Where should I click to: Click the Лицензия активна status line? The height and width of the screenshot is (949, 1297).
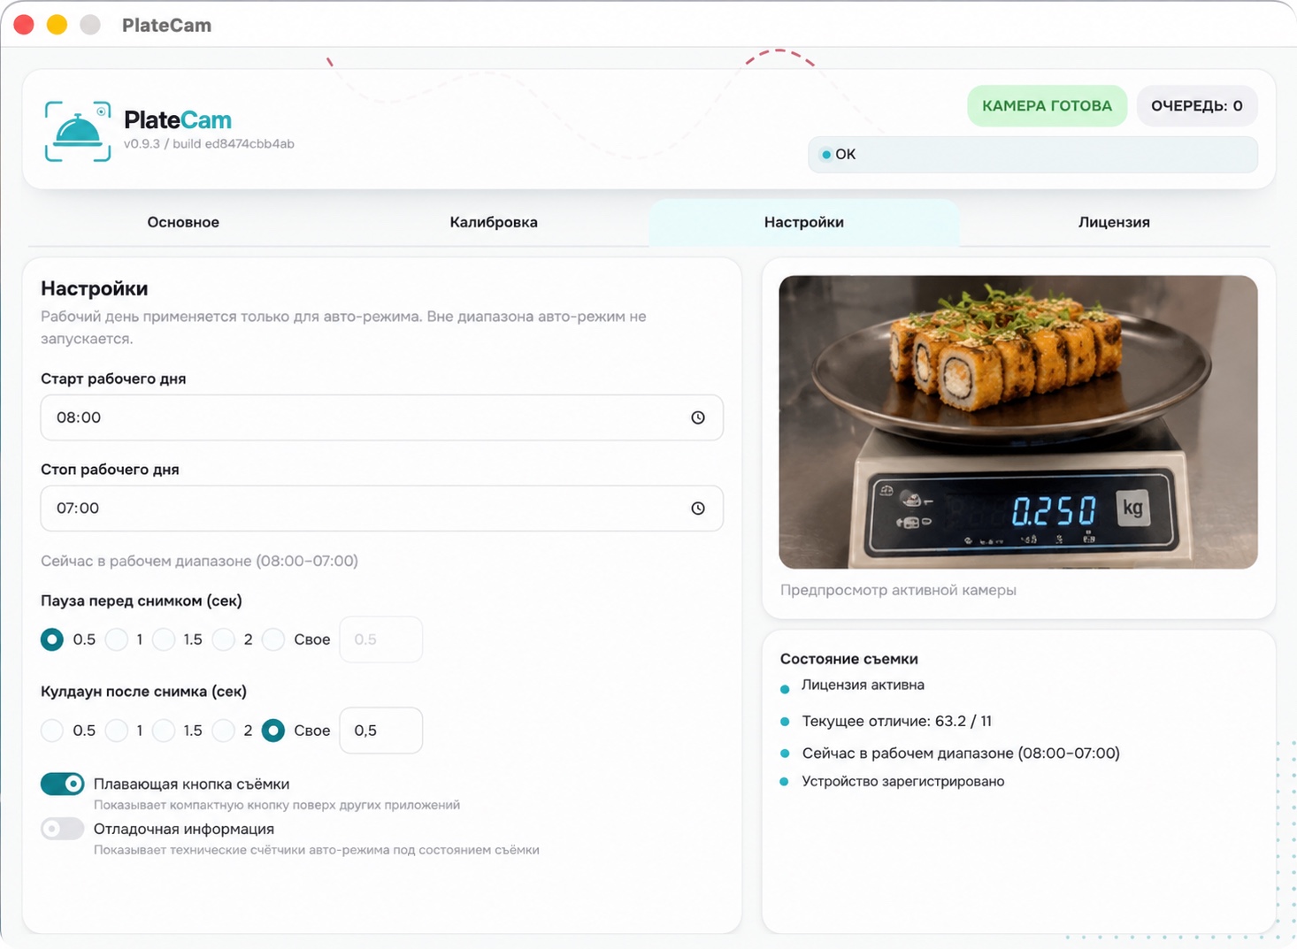coord(863,685)
